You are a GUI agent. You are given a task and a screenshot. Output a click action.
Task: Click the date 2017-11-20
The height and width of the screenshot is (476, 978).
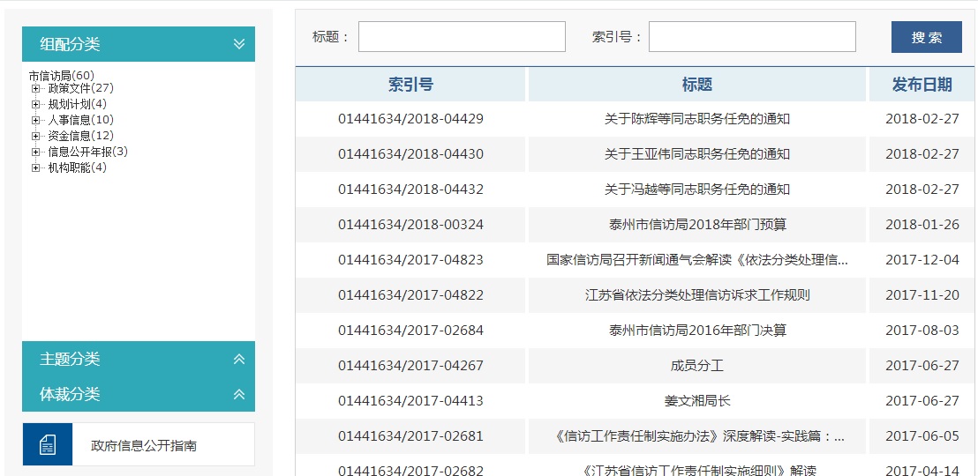click(922, 294)
